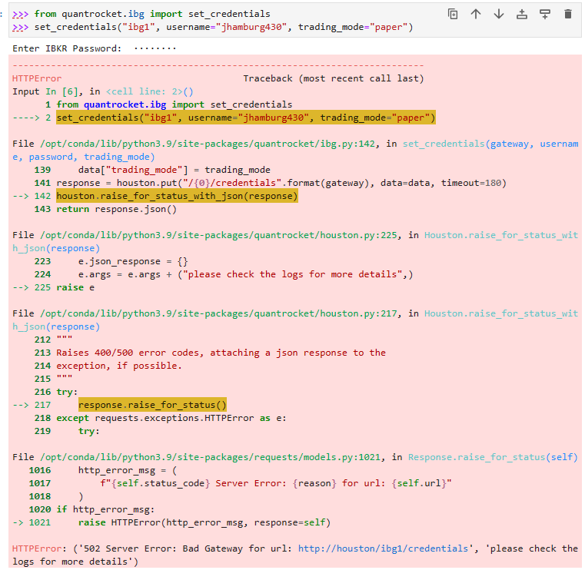Click the requests/models.py:1021 file path

click(211, 456)
